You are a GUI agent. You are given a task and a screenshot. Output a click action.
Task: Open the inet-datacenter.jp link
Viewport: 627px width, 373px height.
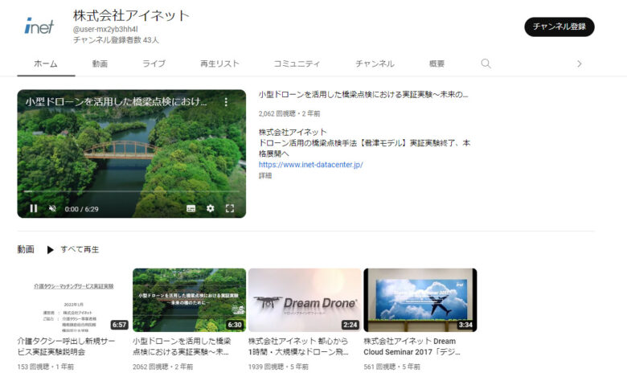311,164
